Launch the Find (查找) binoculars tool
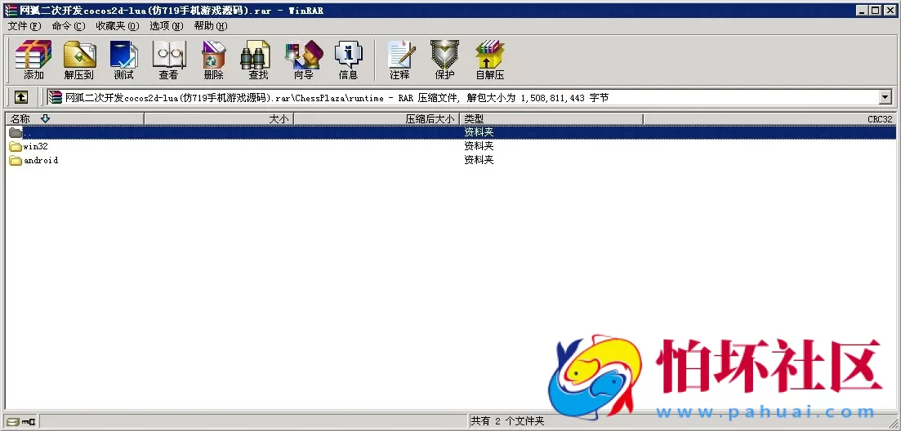 tap(258, 60)
